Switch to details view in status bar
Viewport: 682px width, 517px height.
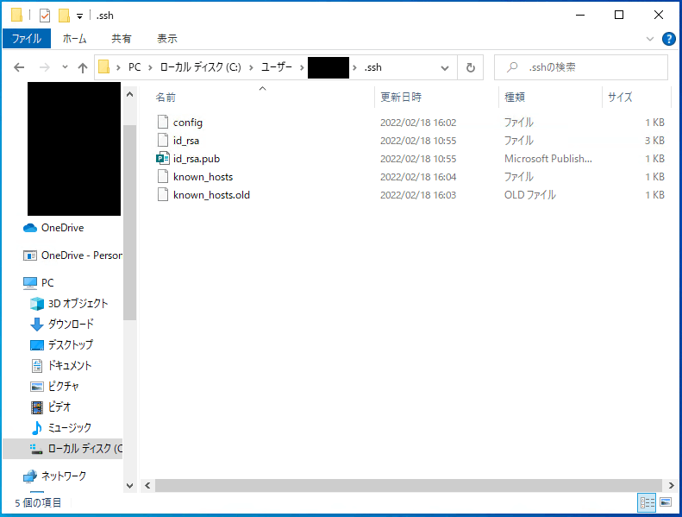coord(647,502)
